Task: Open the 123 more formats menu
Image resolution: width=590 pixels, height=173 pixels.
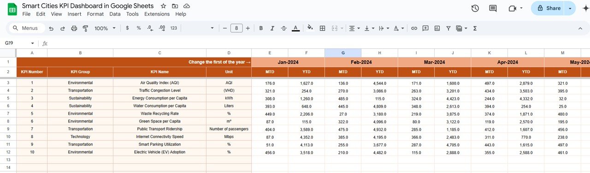Action: (174, 28)
